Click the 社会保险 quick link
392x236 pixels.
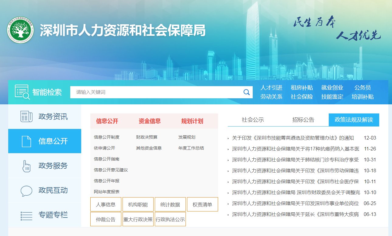[302, 97]
